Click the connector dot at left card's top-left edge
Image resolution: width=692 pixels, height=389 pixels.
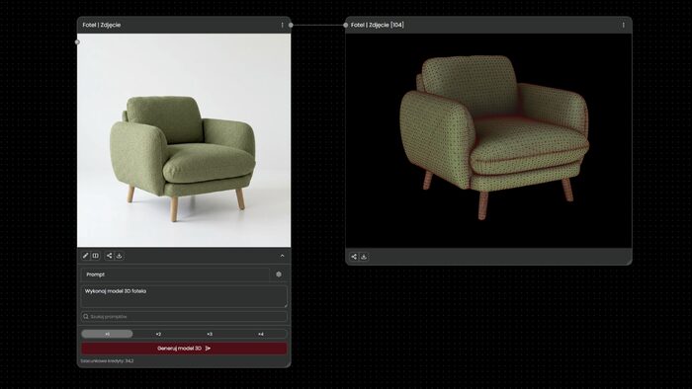click(x=78, y=41)
